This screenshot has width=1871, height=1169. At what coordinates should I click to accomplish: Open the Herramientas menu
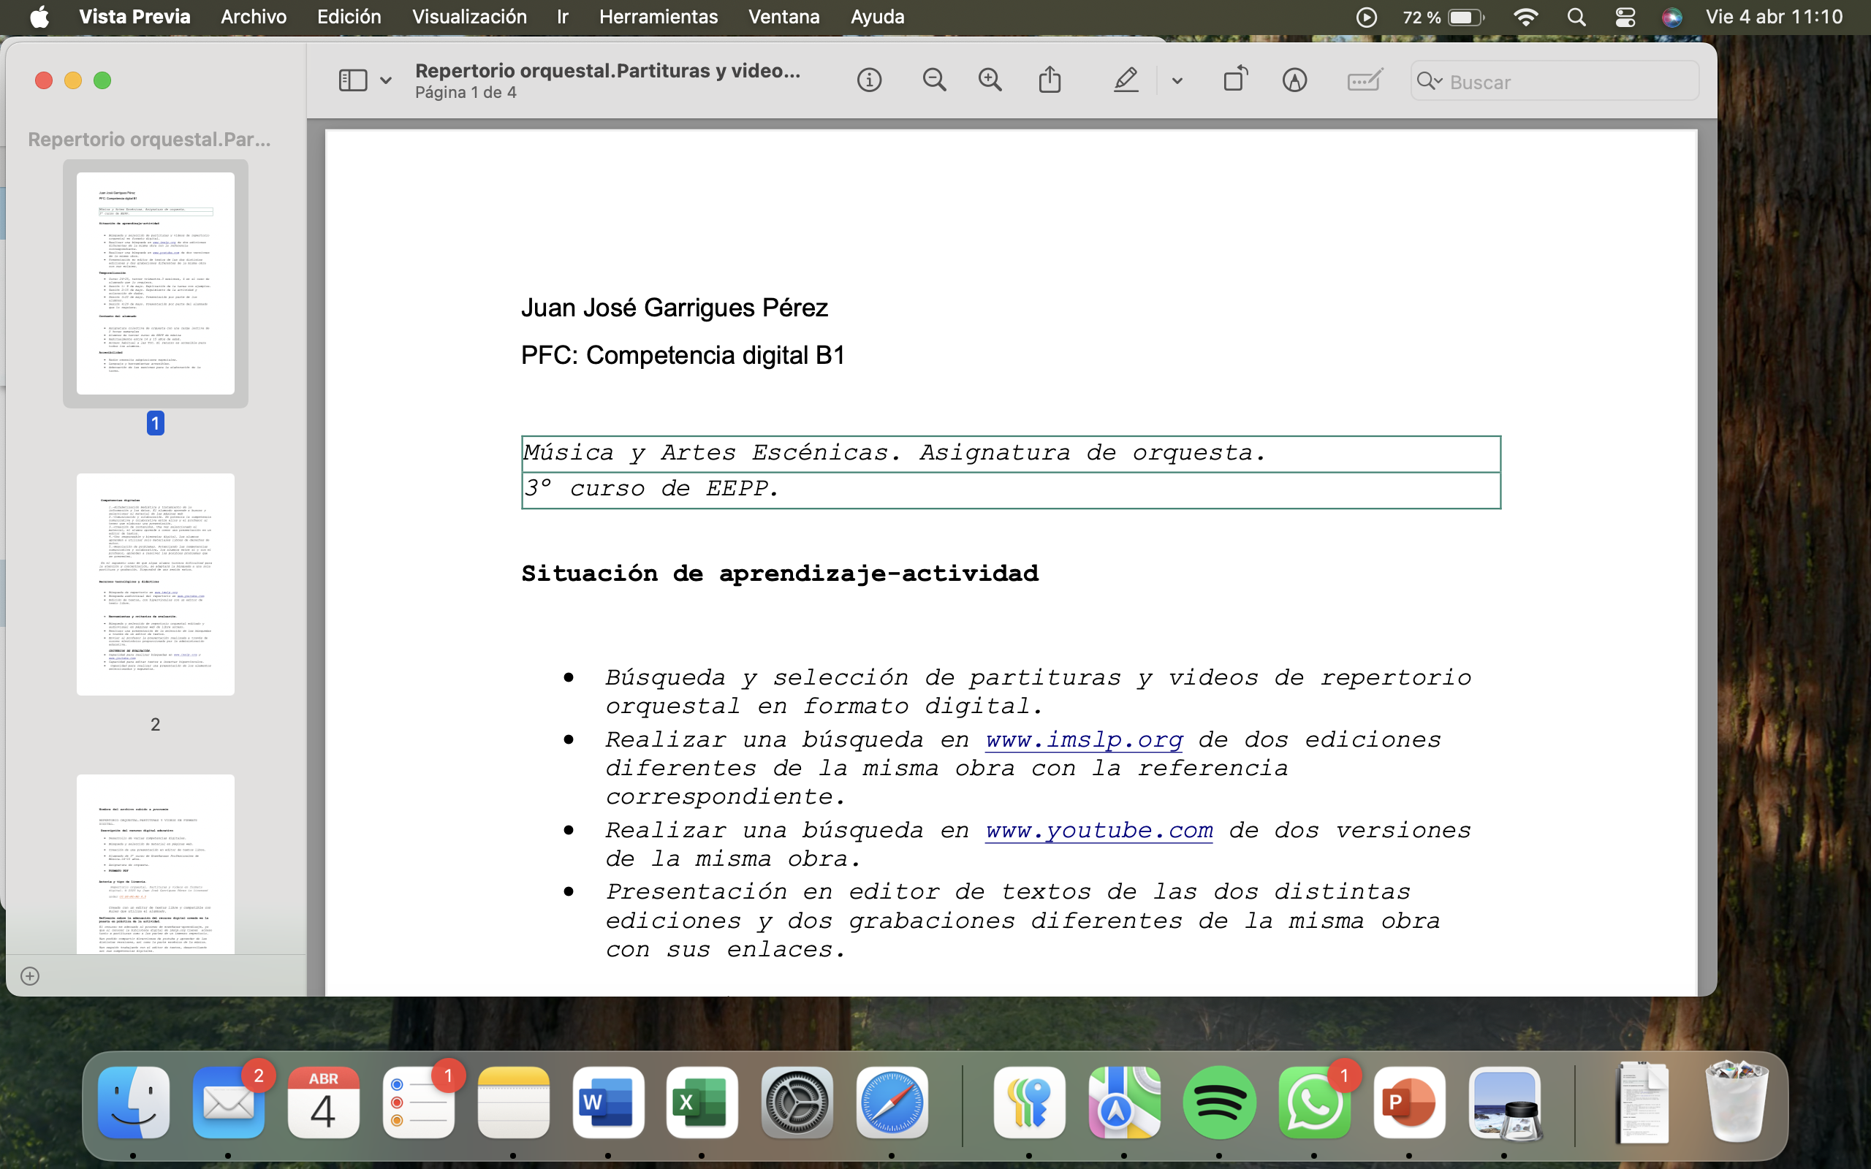[658, 17]
